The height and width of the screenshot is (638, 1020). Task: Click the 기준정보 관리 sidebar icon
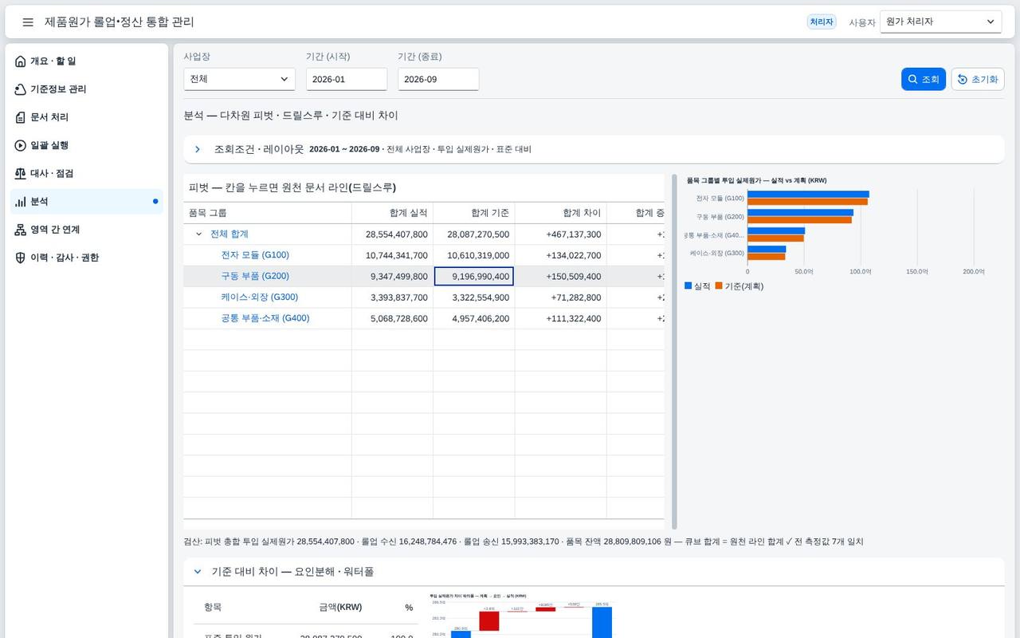(21, 89)
